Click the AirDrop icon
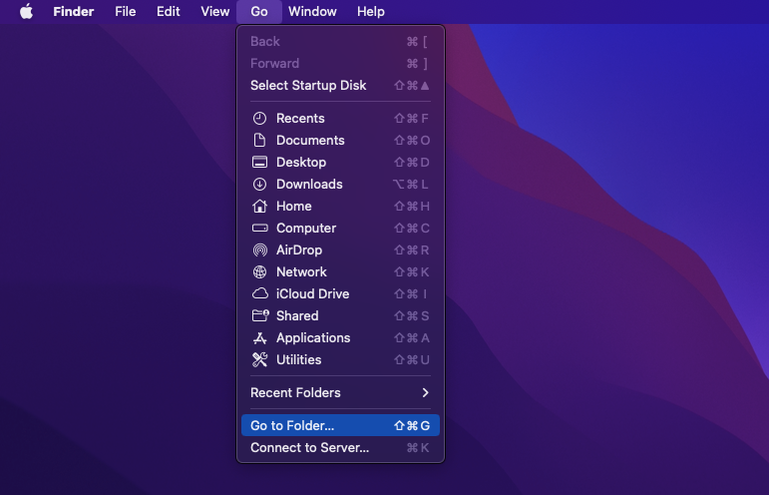The image size is (769, 495). pos(259,250)
